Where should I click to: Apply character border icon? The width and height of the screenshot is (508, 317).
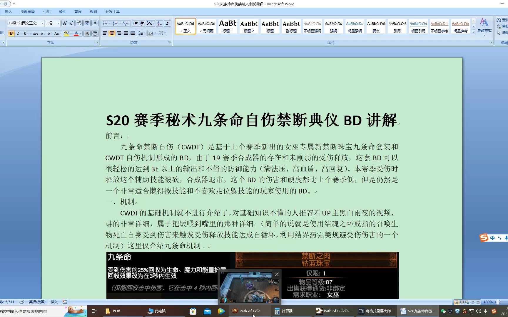(95, 23)
